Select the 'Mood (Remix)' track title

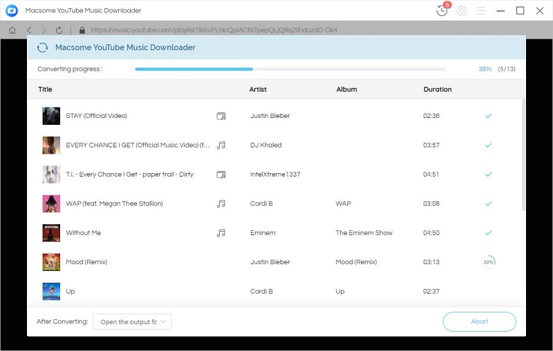pos(86,262)
